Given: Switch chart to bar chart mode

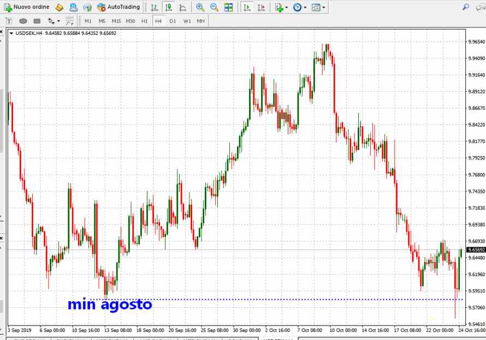Looking at the screenshot, I should pyautogui.click(x=155, y=7).
